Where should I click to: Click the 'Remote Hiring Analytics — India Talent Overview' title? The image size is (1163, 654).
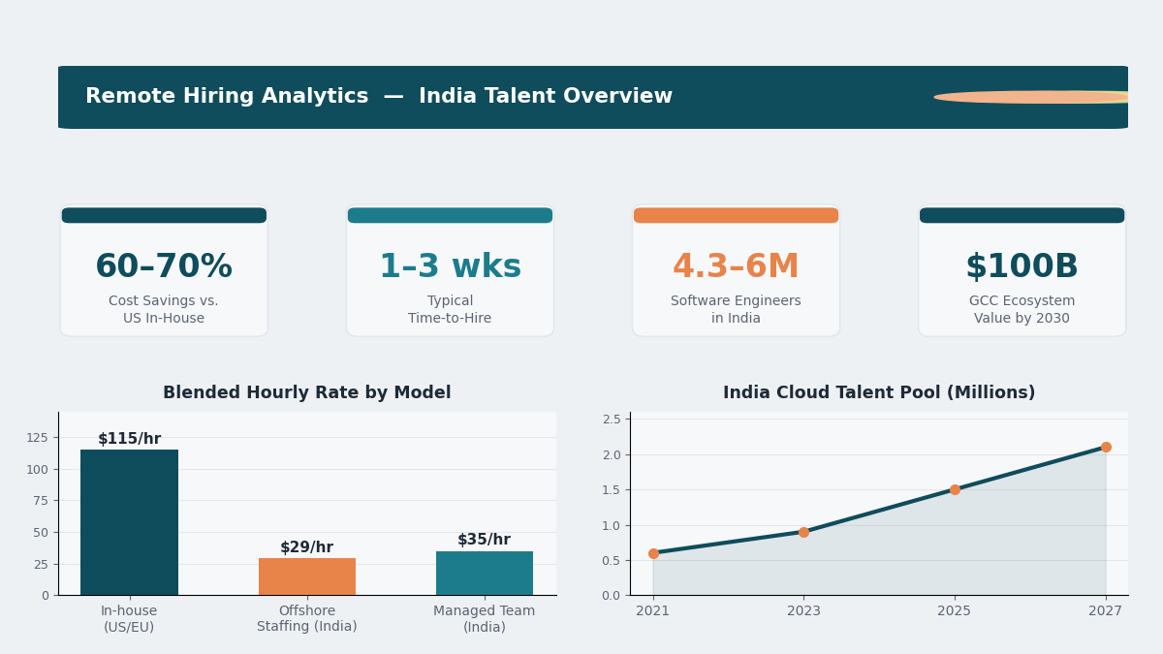379,97
